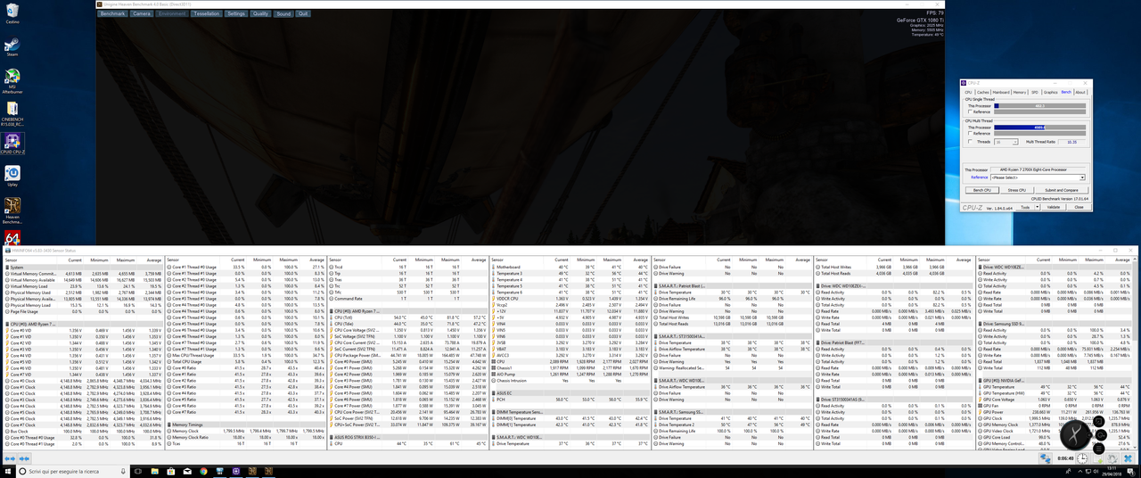Select the Heaven Benchmark desktop shortcut
Screen dimensions: 1141x478
12,210
